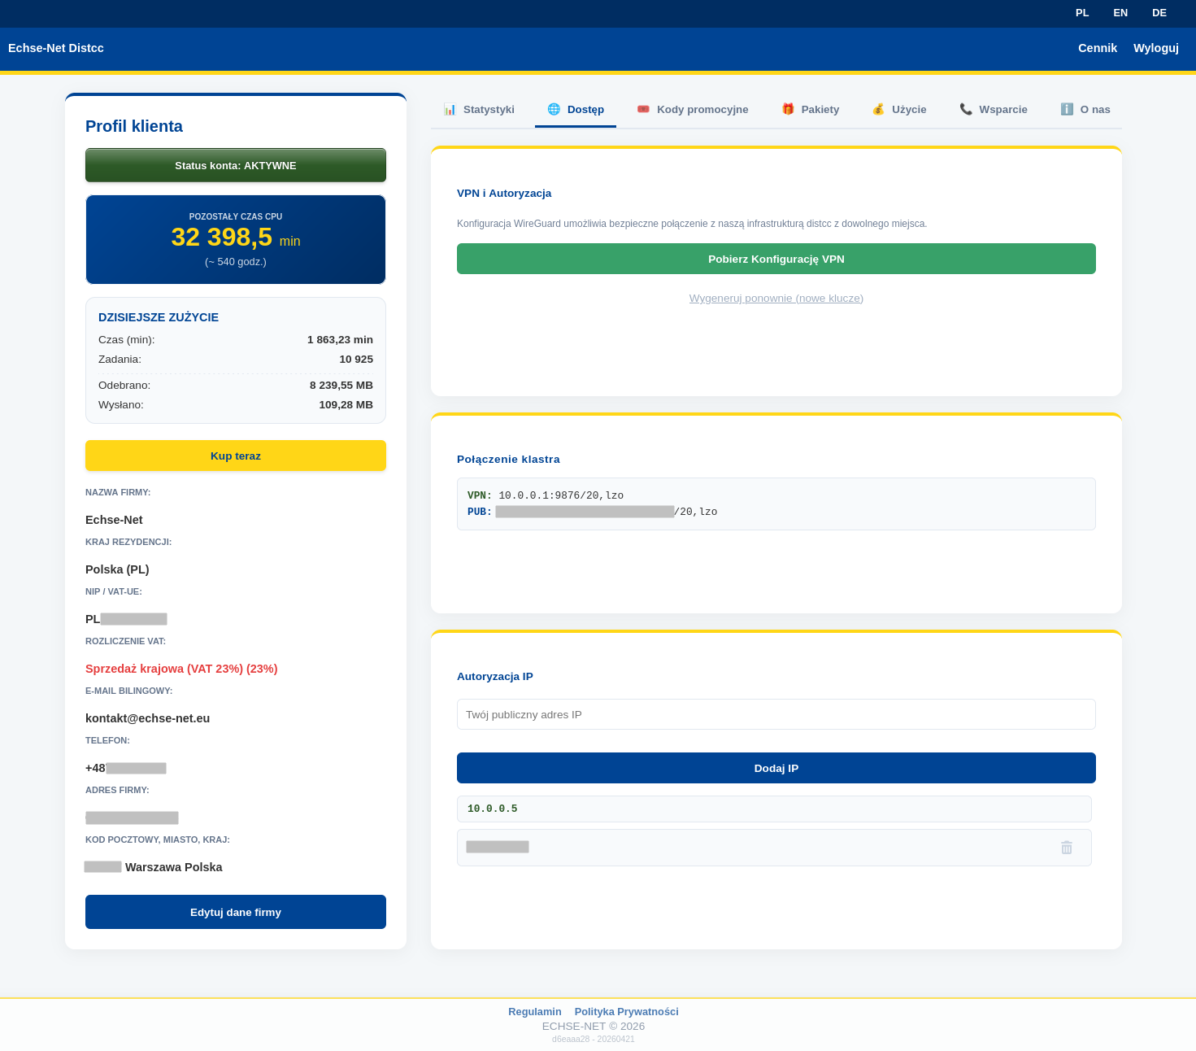Regenerate VPN keys via Wygeneruj ponownie link

pyautogui.click(x=776, y=299)
